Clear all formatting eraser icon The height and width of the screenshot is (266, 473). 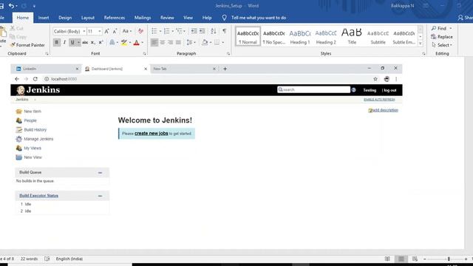click(140, 31)
